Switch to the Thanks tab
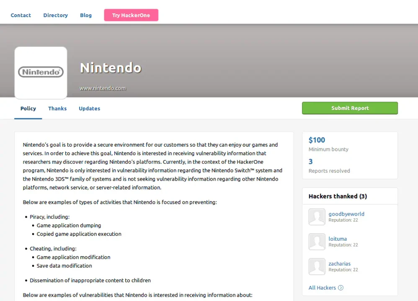418x301 pixels. 57,109
